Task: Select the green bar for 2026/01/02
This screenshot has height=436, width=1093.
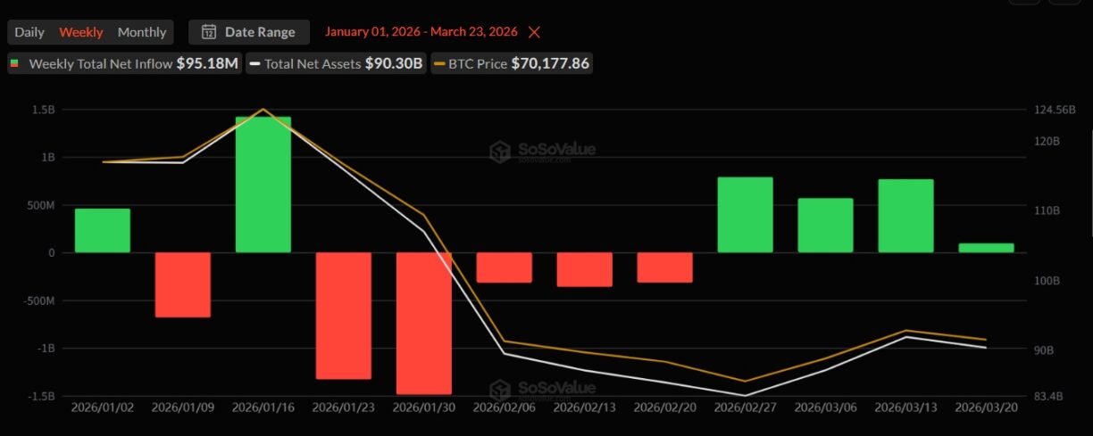Action: (x=103, y=231)
